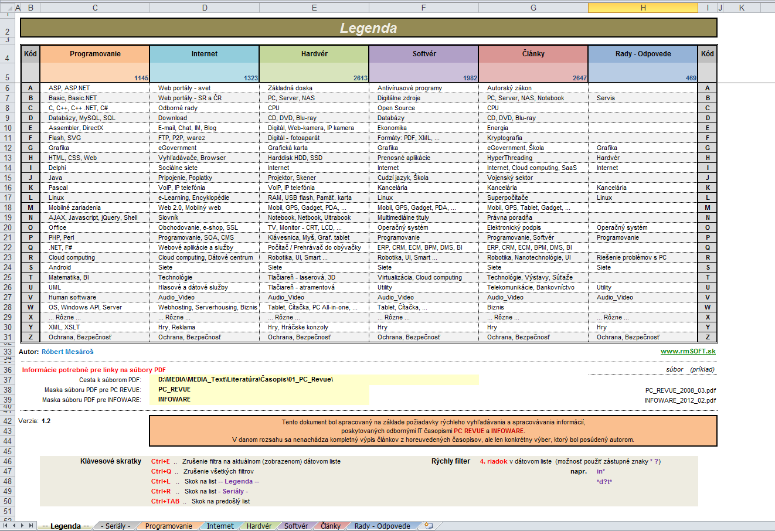Select cell 'AJAX, Javascript, jQuery, Shell'
The image size is (775, 531).
tap(95, 217)
